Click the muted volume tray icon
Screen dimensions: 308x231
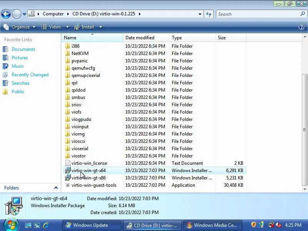coord(278,225)
